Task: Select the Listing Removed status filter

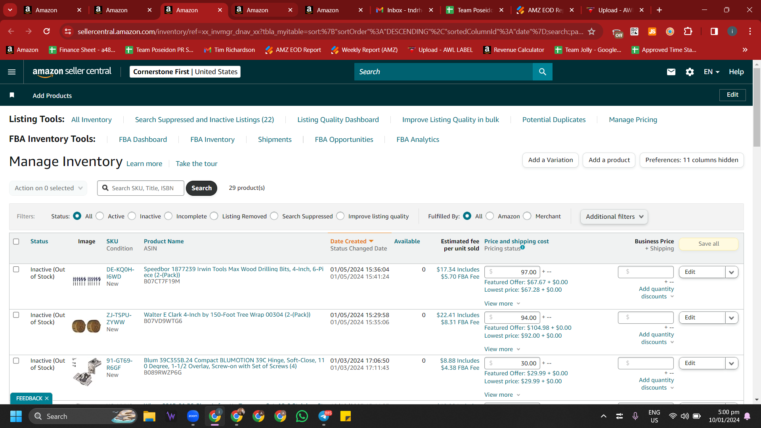Action: [x=214, y=216]
